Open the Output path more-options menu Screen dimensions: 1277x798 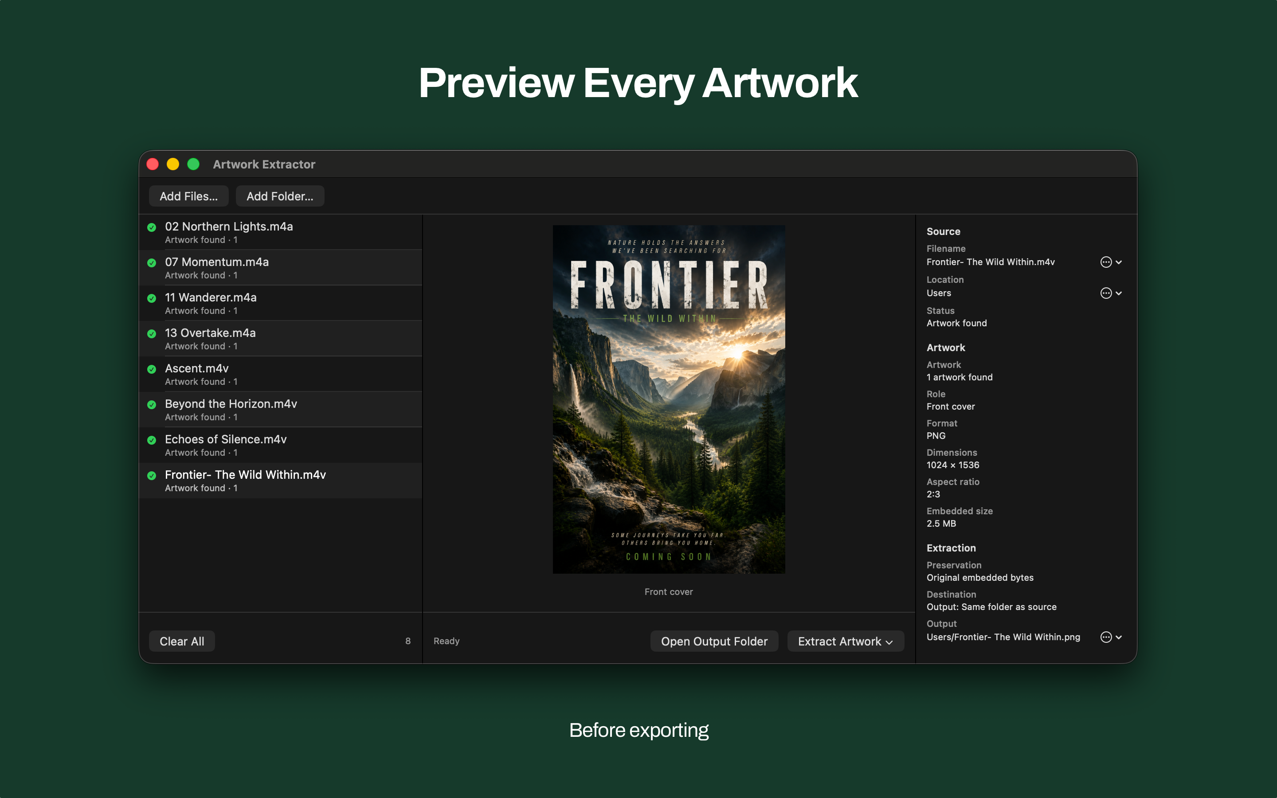pyautogui.click(x=1111, y=637)
